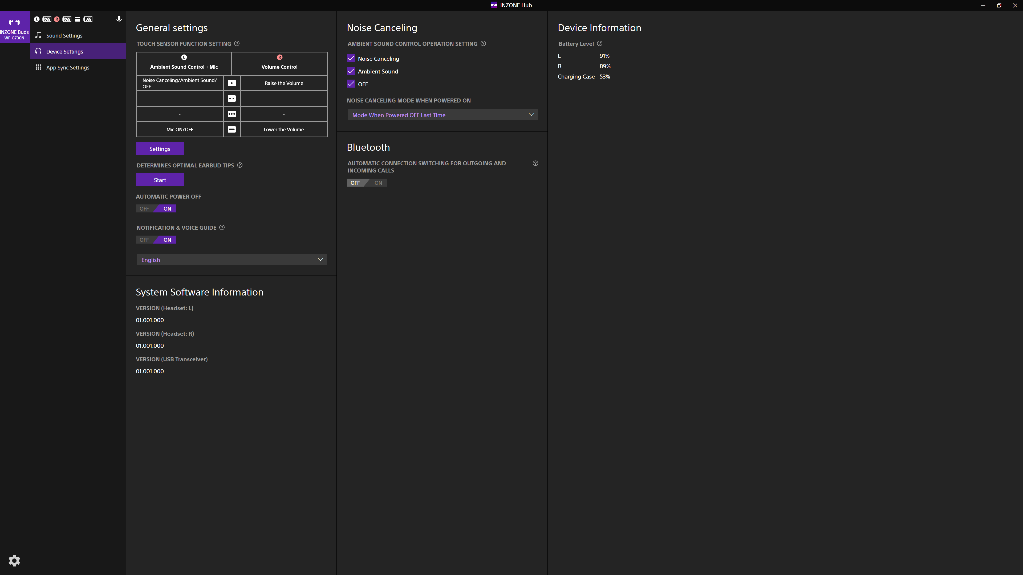Expand the English voice guide language dropdown
The width and height of the screenshot is (1023, 575).
point(232,260)
